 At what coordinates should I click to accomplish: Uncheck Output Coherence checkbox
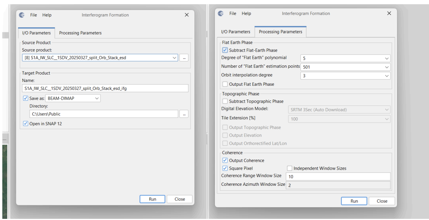pyautogui.click(x=225, y=160)
